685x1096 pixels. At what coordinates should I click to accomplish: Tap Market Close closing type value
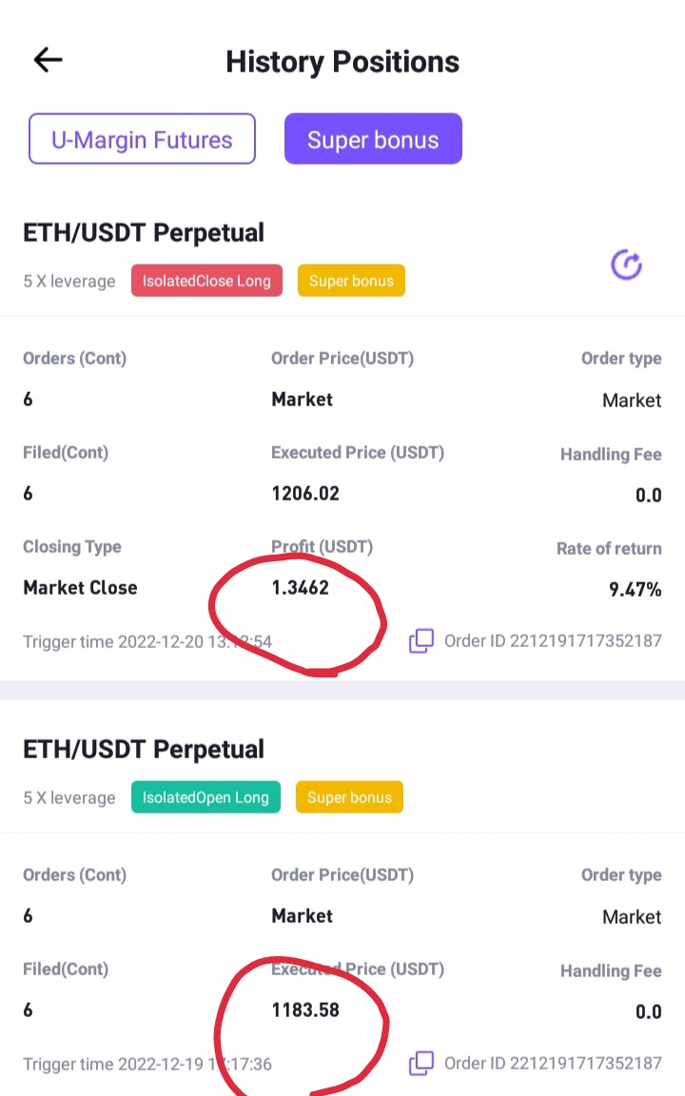(x=80, y=587)
